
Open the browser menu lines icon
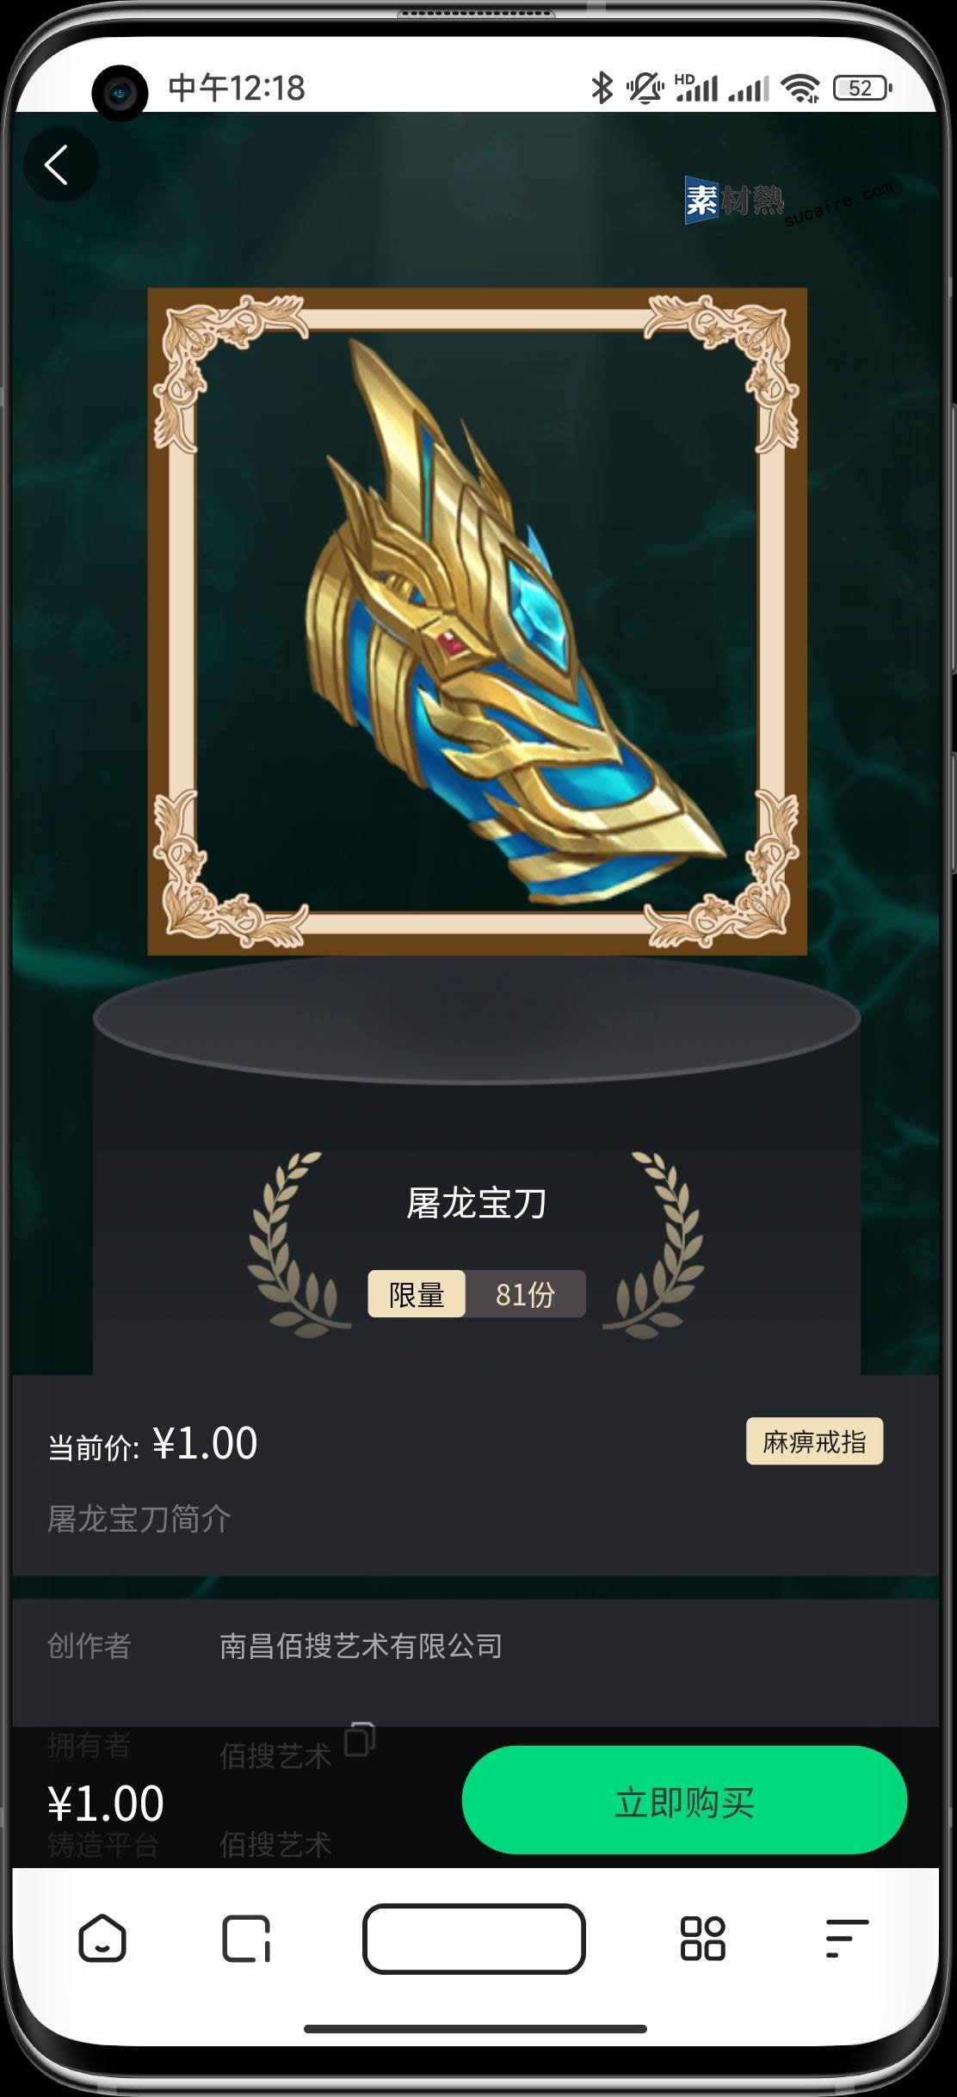(846, 1939)
